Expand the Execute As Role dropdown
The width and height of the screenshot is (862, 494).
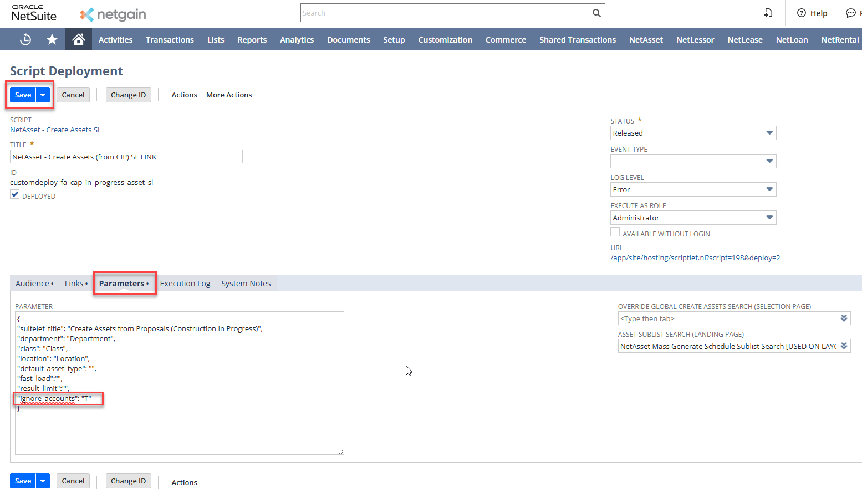click(x=693, y=218)
